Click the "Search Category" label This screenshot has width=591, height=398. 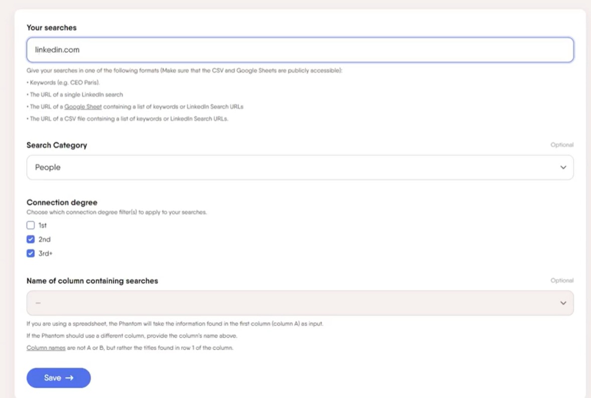(x=57, y=145)
